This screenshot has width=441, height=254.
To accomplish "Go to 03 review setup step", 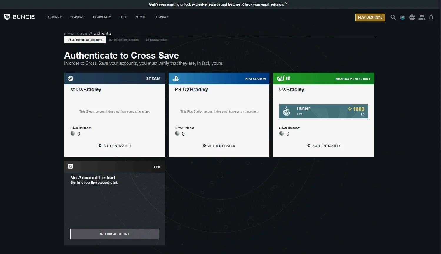I will pos(157,40).
